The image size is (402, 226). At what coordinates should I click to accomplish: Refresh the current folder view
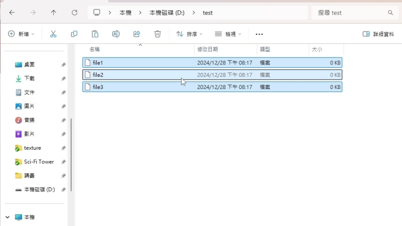click(x=75, y=13)
